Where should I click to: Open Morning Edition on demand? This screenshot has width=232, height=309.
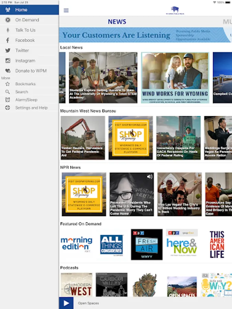(x=77, y=244)
